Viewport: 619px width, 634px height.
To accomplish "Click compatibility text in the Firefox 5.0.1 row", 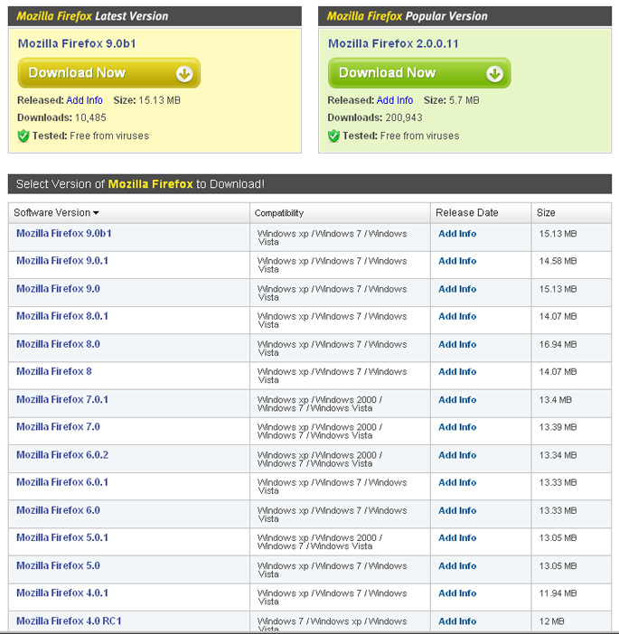I will (x=320, y=542).
